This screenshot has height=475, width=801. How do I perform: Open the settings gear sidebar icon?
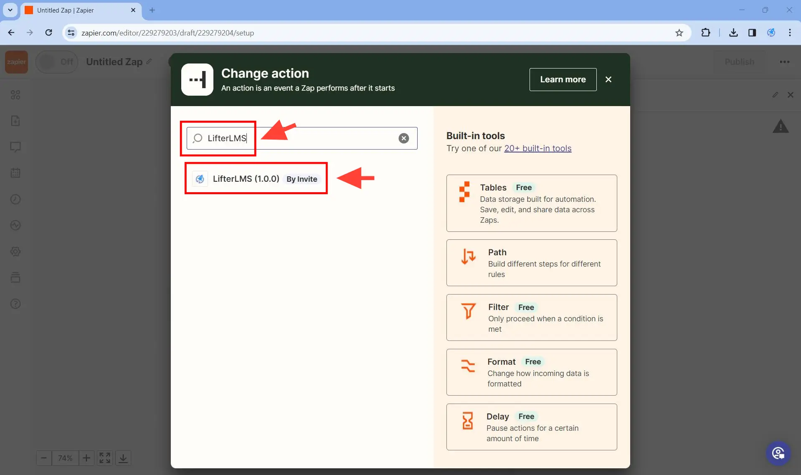(x=15, y=251)
